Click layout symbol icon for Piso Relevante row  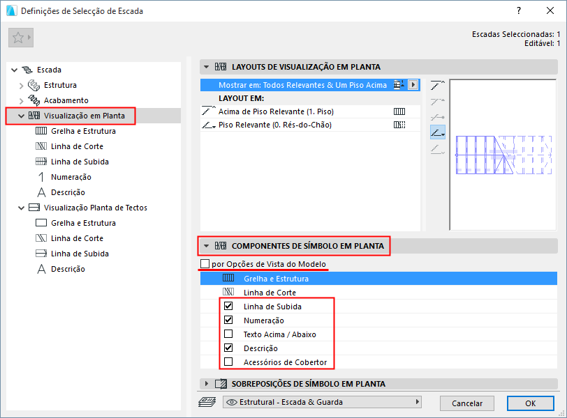(399, 125)
